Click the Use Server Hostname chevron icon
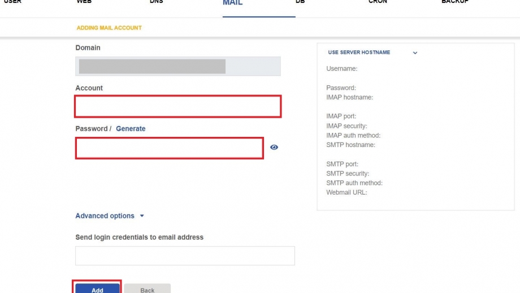The width and height of the screenshot is (520, 293). click(415, 53)
